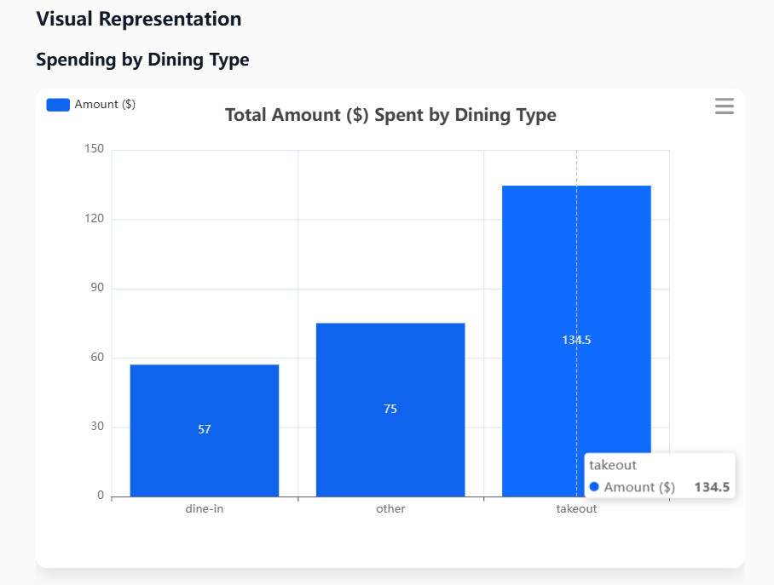This screenshot has height=585, width=774.
Task: Click the 75 data label
Action: pyautogui.click(x=390, y=410)
